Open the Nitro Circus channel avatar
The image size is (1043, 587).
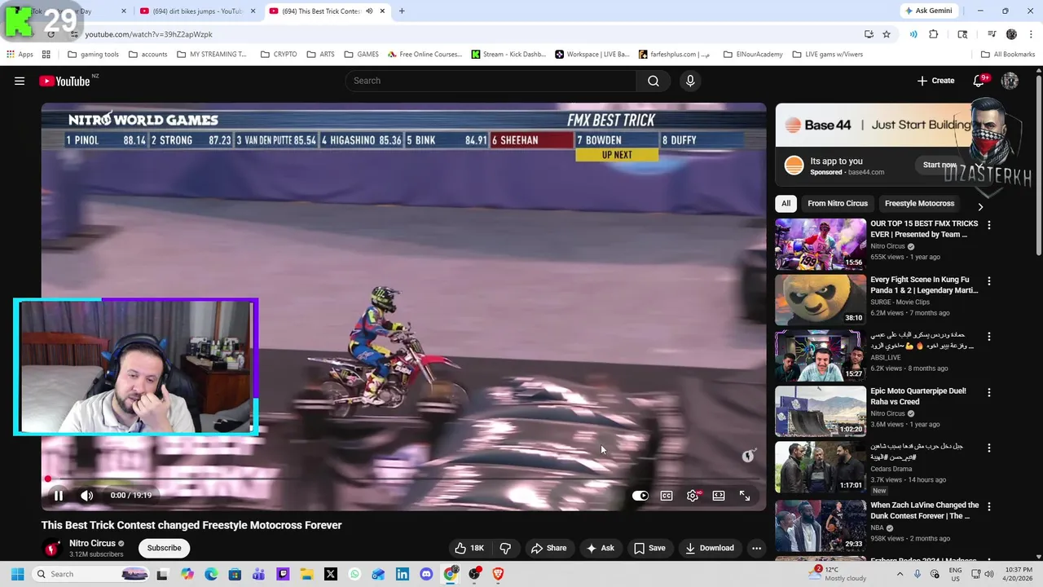tap(52, 548)
